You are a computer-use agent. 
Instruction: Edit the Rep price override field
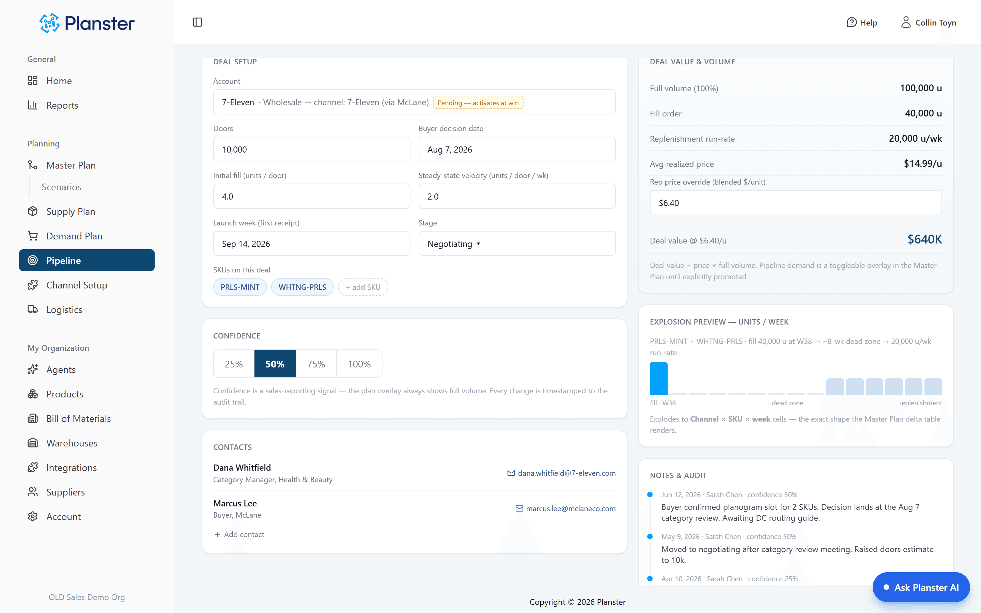pyautogui.click(x=796, y=203)
